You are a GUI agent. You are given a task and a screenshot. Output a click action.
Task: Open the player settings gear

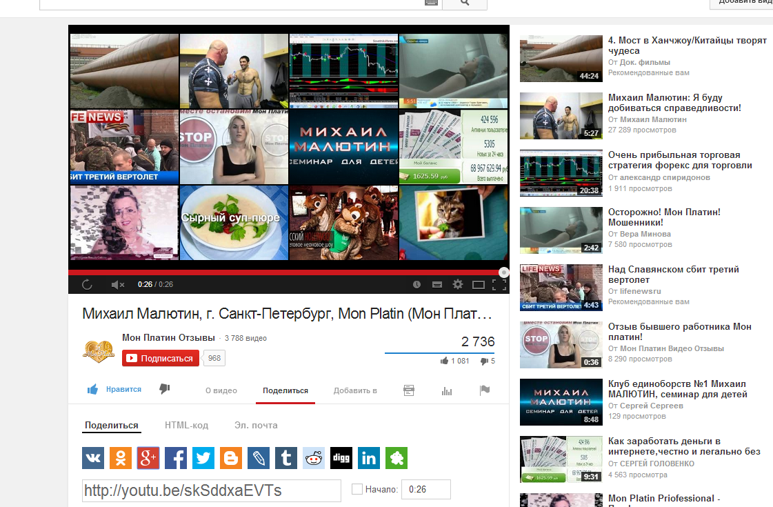coord(458,285)
